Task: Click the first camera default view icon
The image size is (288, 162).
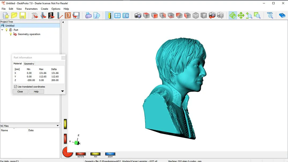Action: [138, 15]
